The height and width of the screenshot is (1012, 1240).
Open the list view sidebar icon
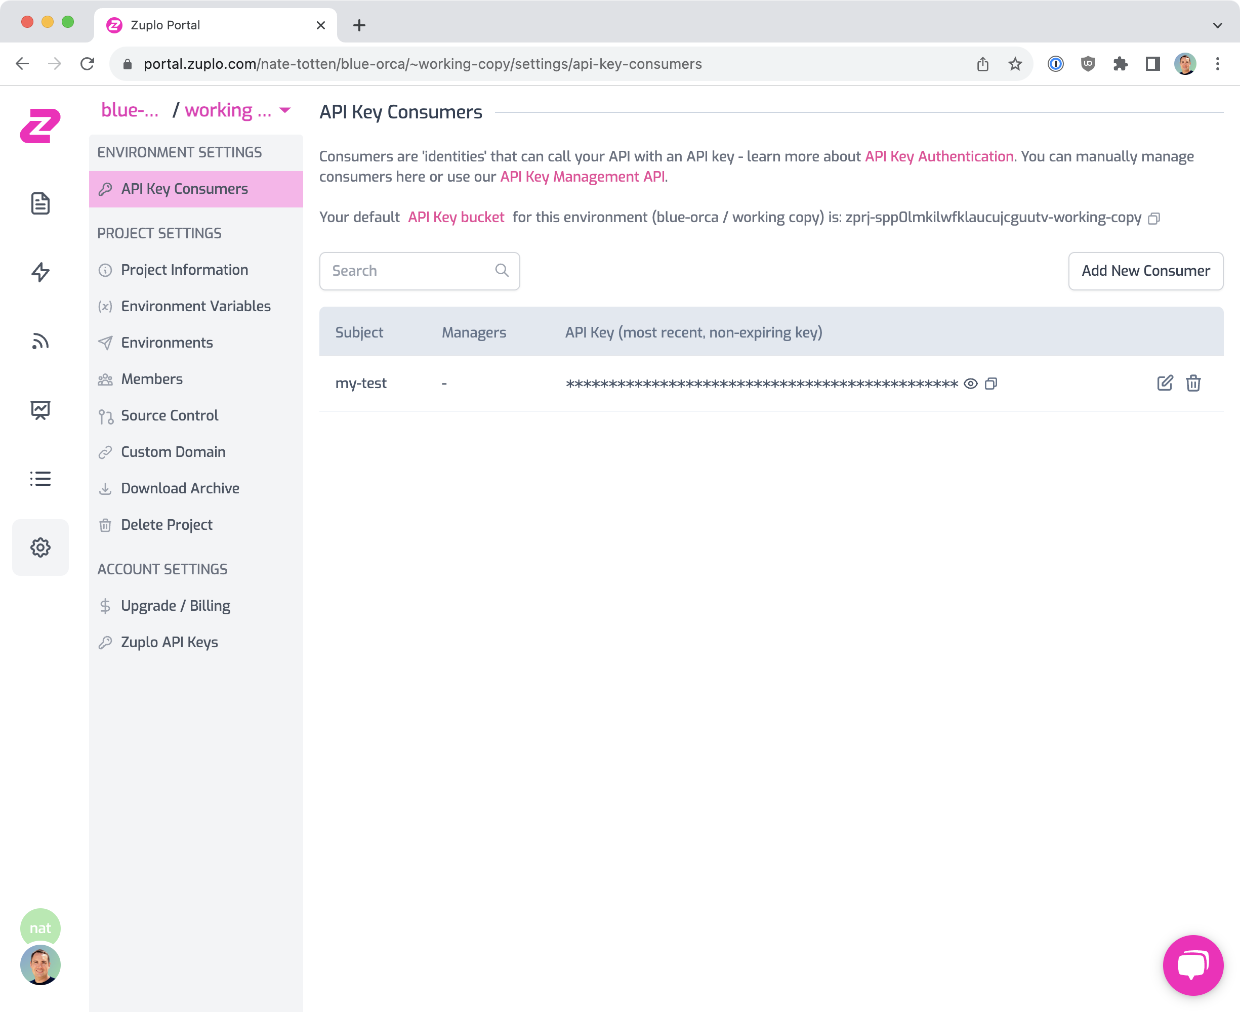point(40,479)
